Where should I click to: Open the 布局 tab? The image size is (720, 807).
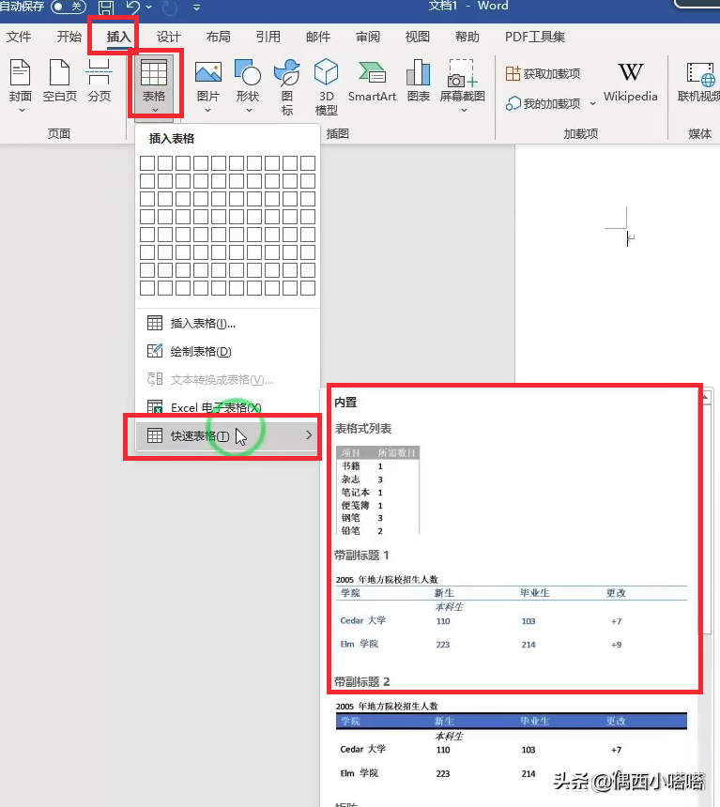click(x=219, y=37)
